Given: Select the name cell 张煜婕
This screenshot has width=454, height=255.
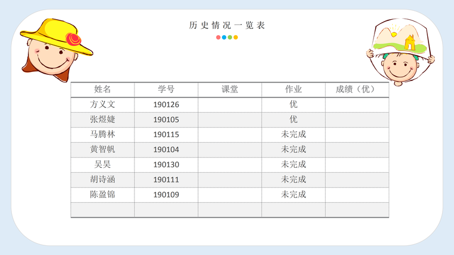Looking at the screenshot, I should 103,120.
